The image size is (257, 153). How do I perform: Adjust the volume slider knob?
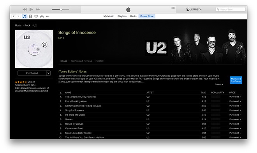(61, 9)
